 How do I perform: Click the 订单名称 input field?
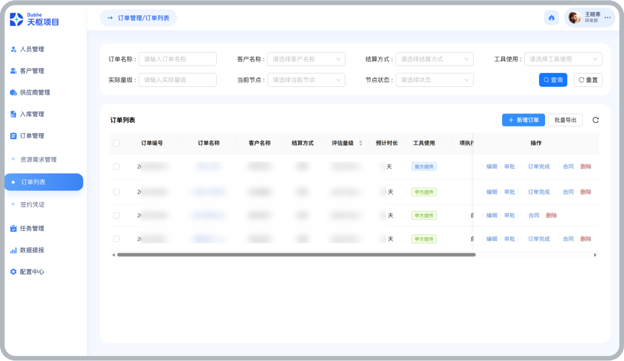tap(178, 59)
